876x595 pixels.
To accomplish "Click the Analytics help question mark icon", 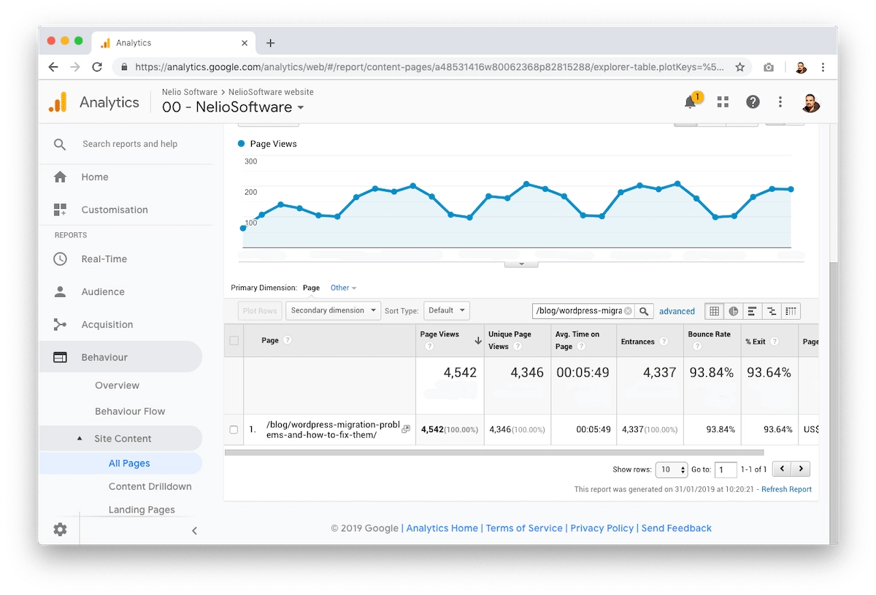I will [753, 102].
